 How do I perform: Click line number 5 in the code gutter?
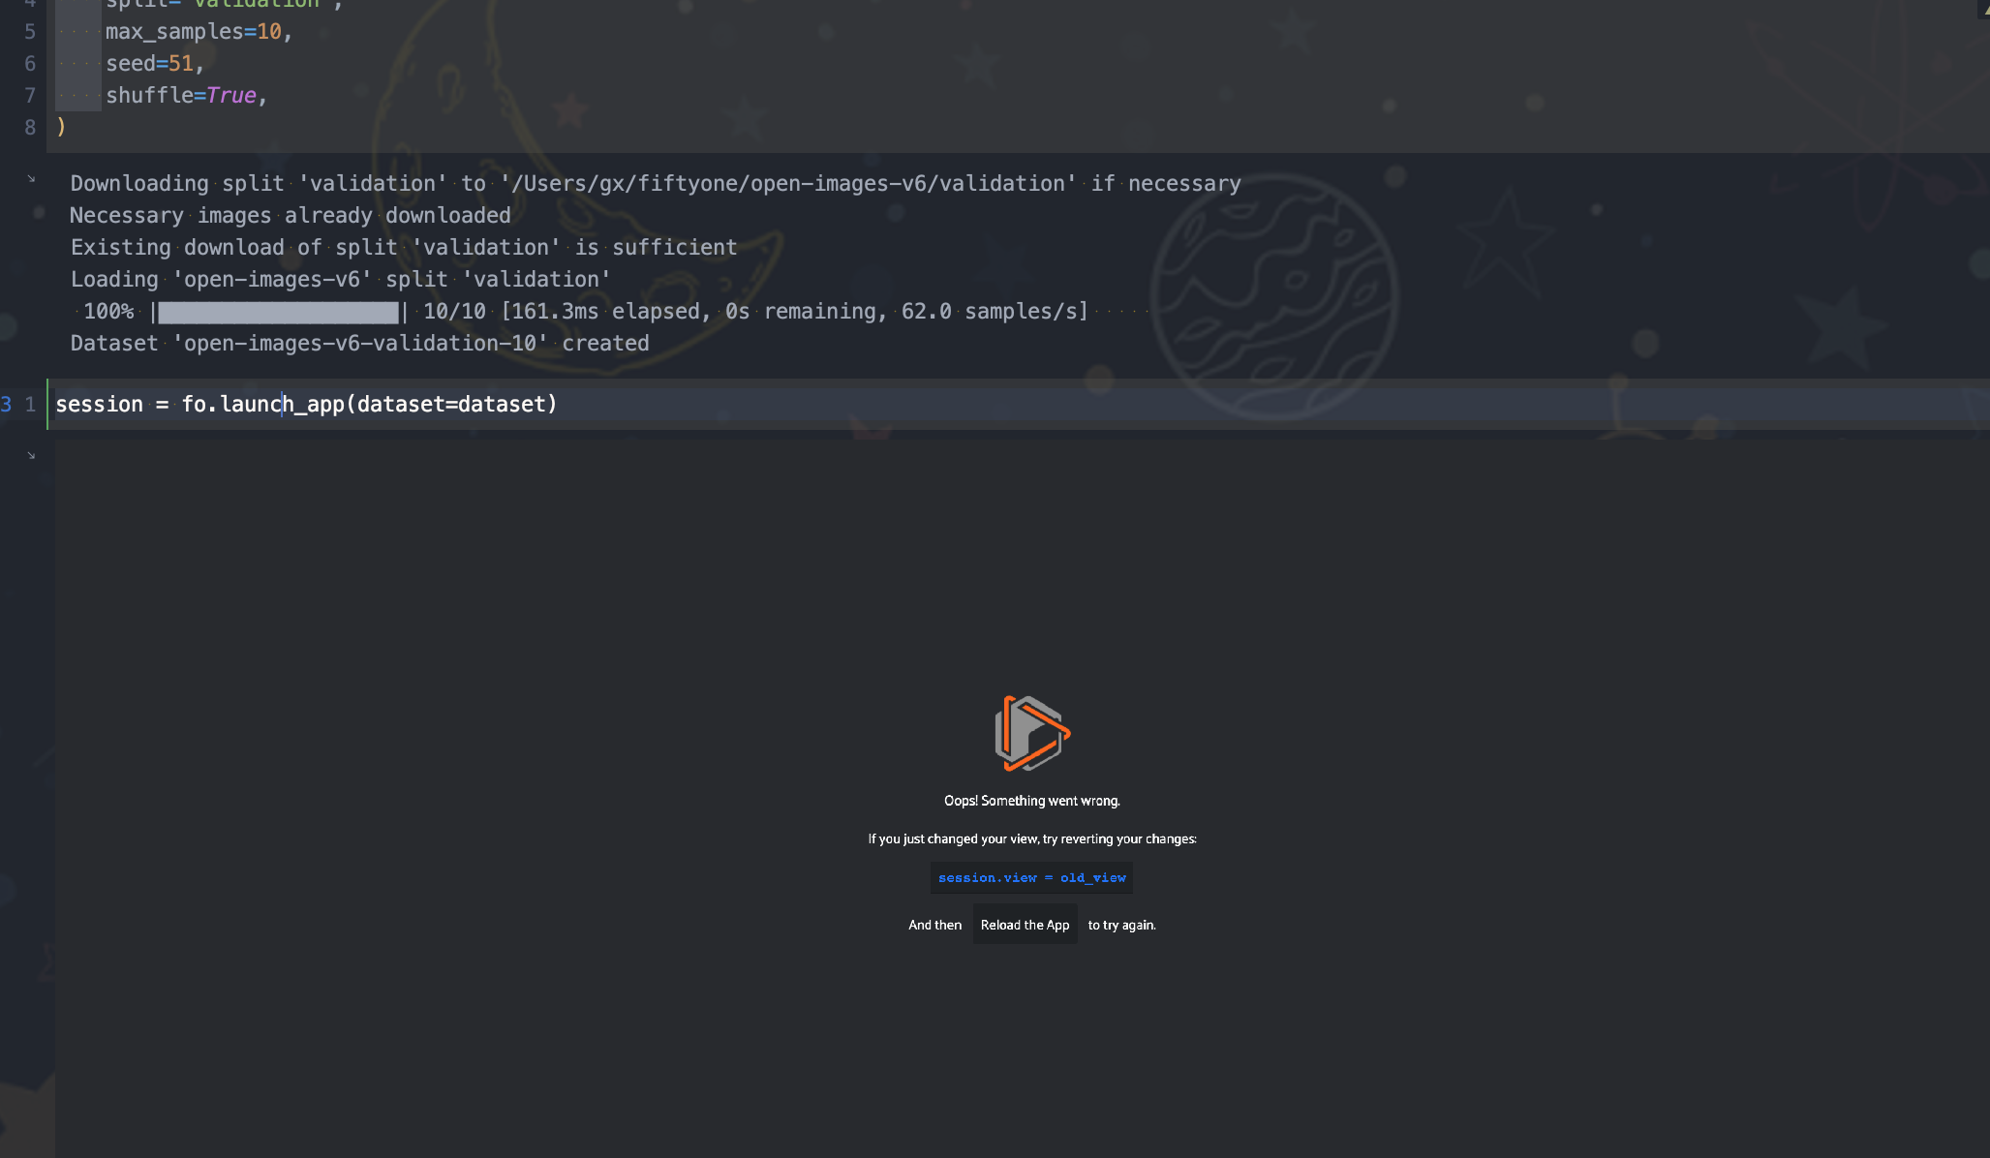(x=30, y=31)
